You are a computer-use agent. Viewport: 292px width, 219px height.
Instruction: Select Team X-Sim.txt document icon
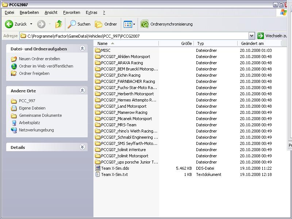[x=97, y=174]
